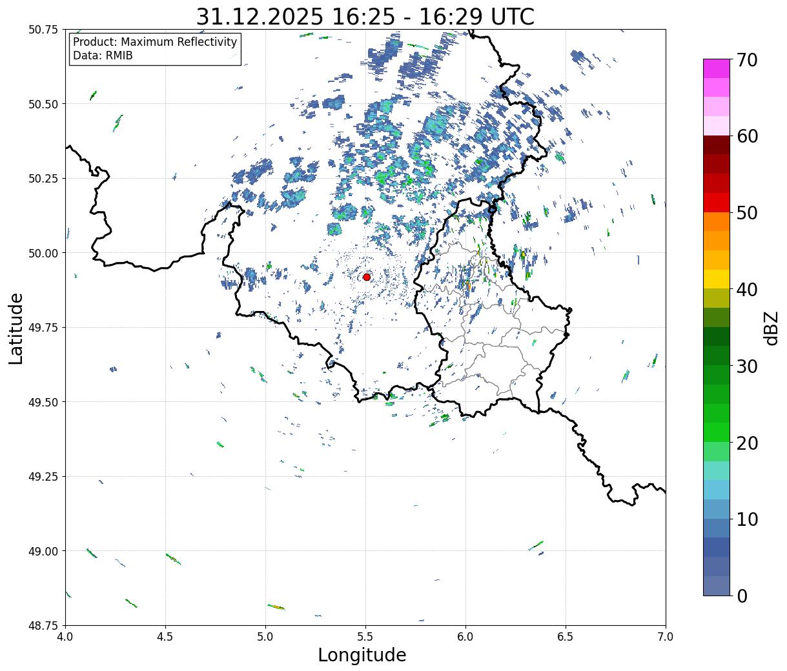
Task: Select the magenta 70 dBZ color band
Action: 717,68
